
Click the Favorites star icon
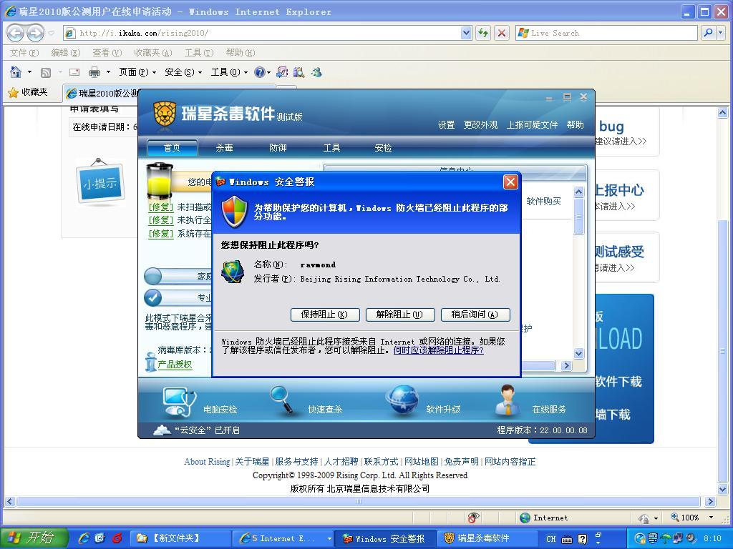[13, 92]
